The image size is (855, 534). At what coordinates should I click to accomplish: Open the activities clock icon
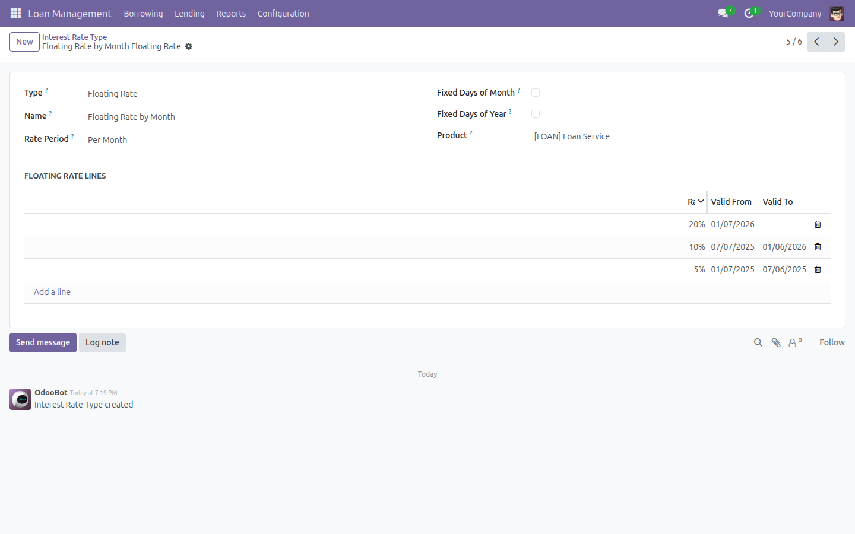pyautogui.click(x=749, y=13)
